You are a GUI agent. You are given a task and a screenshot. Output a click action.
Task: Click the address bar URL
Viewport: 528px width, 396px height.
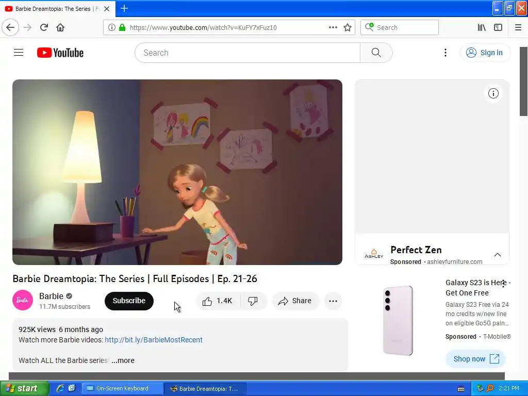tap(203, 27)
